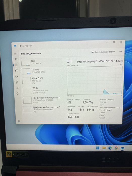
Task: Select the ЦП performance entry
Action: (x=41, y=62)
